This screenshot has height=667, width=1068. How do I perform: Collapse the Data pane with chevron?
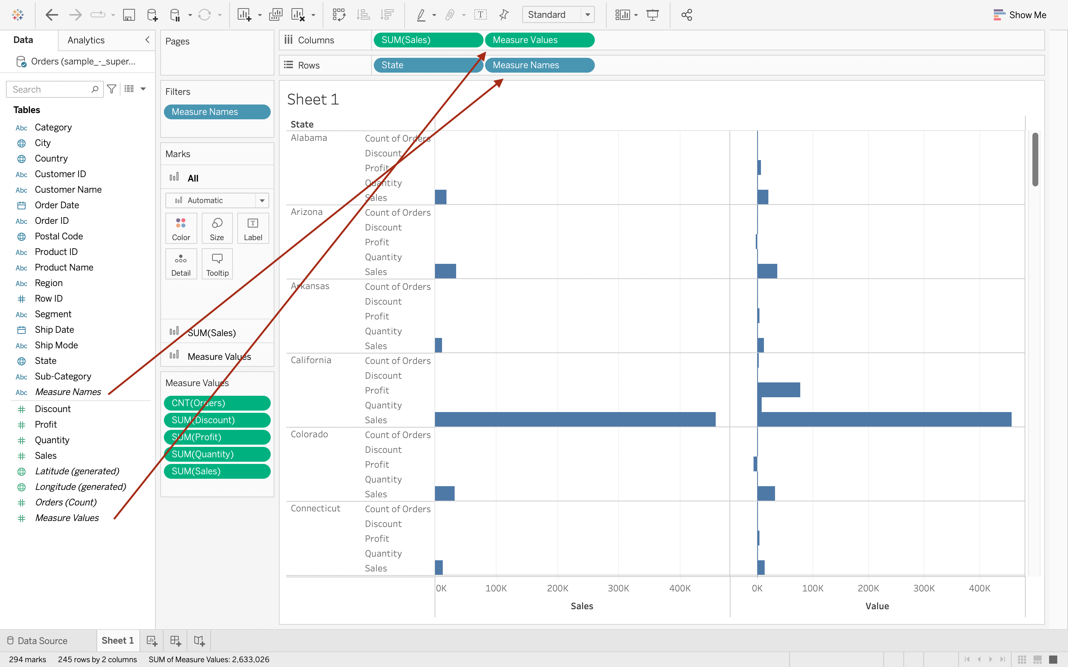(147, 40)
